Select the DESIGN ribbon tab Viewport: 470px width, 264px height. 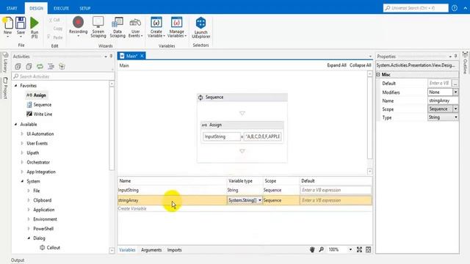(36, 8)
